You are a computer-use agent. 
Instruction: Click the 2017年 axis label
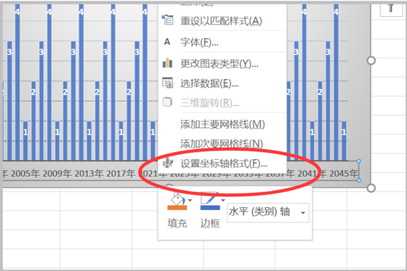click(121, 174)
